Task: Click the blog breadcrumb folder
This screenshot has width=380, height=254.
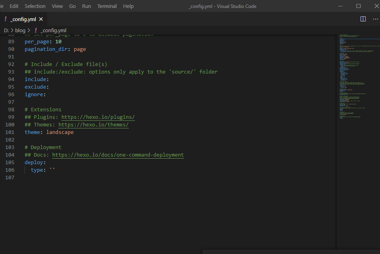Action: (20, 31)
